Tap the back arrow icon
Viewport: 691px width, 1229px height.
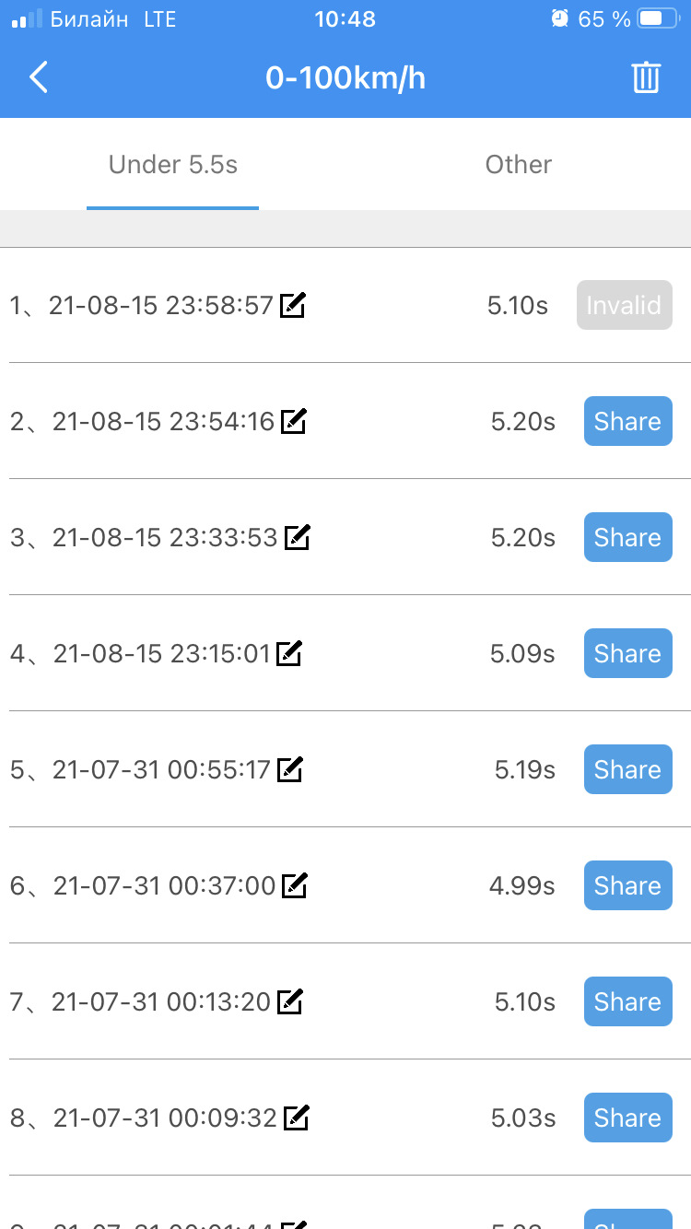coord(38,77)
